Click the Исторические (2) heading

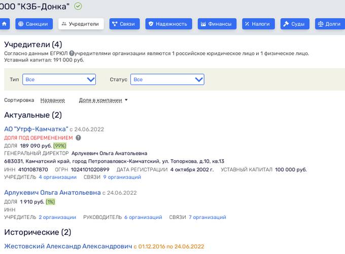[x=38, y=232]
